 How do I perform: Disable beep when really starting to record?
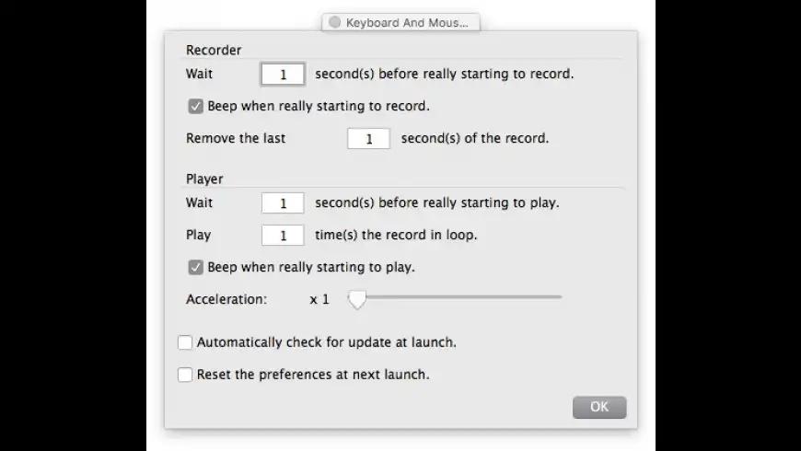(x=195, y=106)
